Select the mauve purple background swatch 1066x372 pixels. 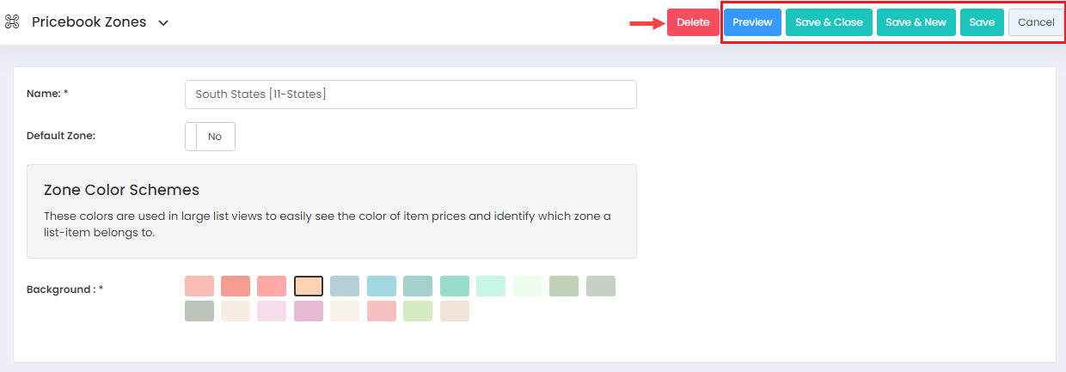point(309,311)
